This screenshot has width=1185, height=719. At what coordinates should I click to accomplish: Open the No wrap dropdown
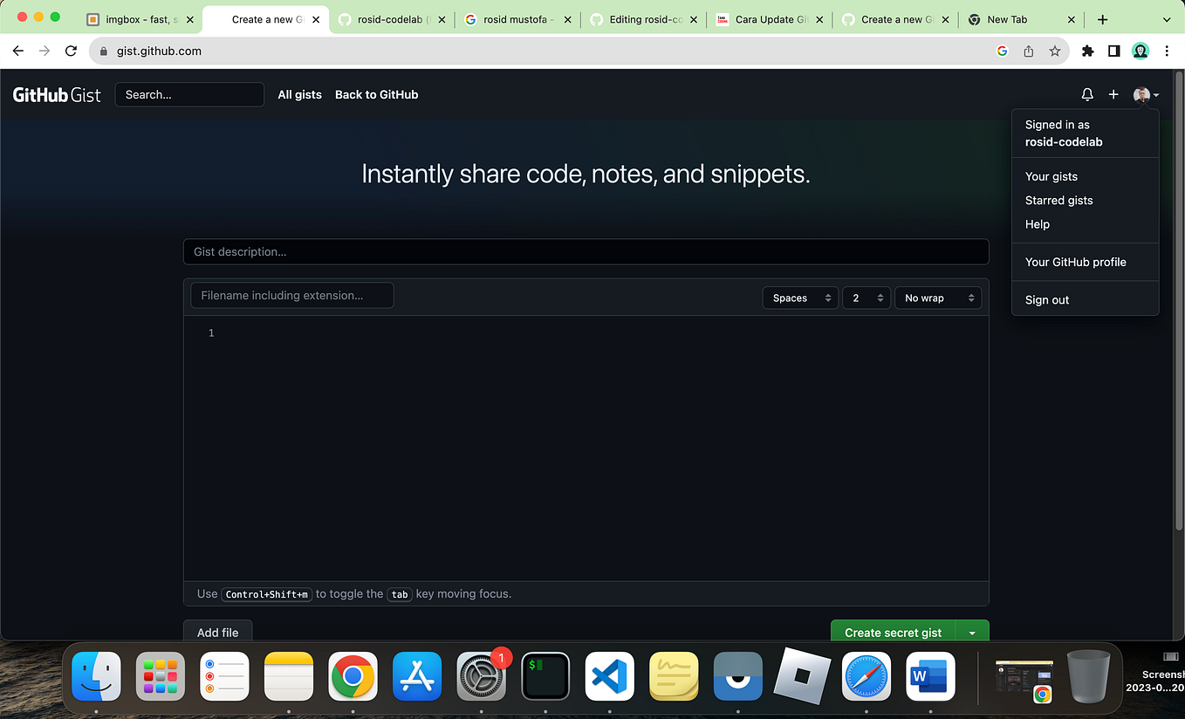coord(937,298)
